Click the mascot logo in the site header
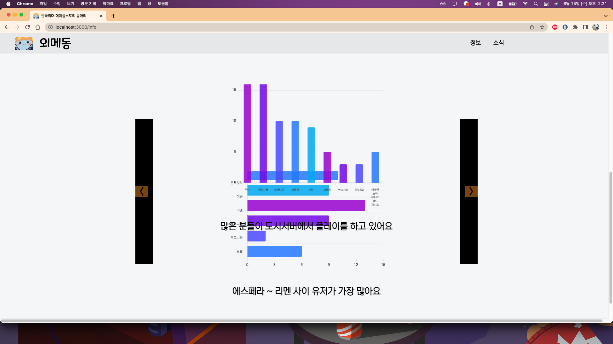This screenshot has height=344, width=613. coord(24,43)
